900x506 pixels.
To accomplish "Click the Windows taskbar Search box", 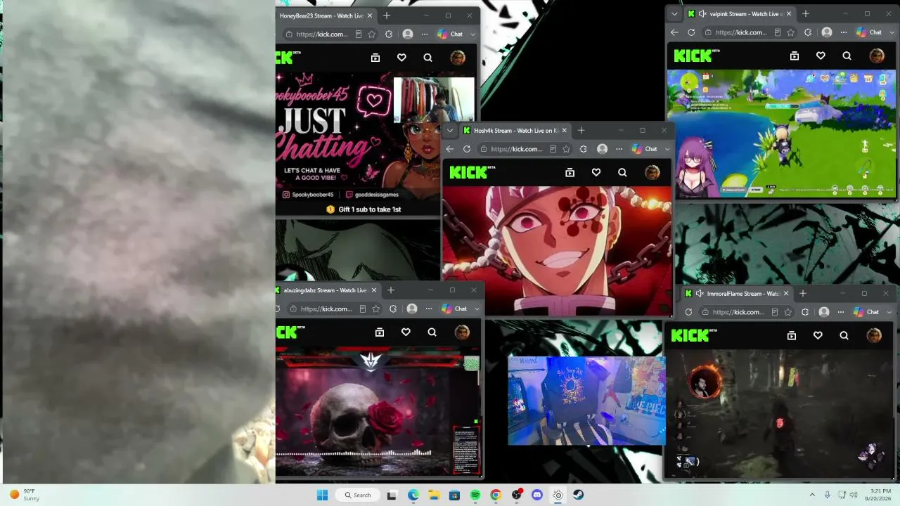I will 358,495.
